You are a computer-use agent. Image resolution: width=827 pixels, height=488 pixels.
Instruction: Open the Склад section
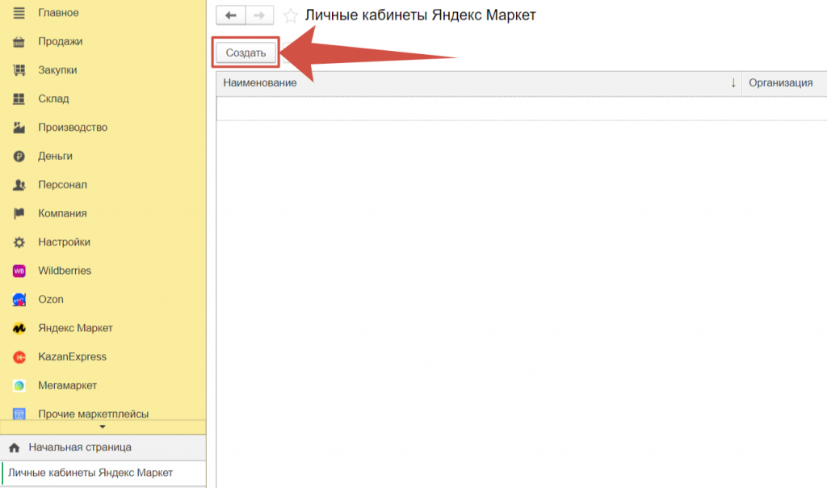(x=53, y=99)
